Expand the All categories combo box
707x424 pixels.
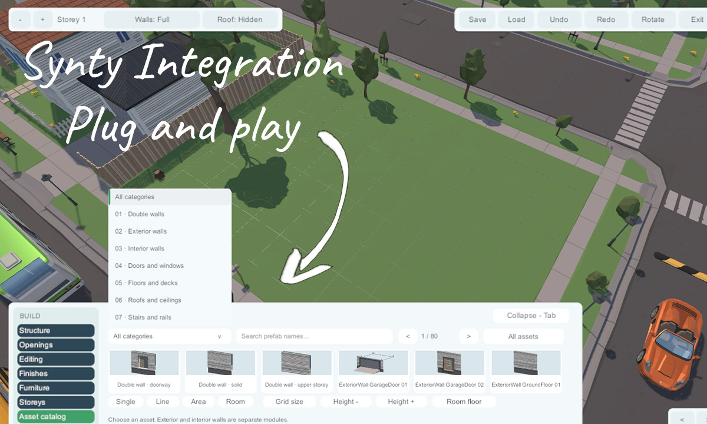[169, 336]
